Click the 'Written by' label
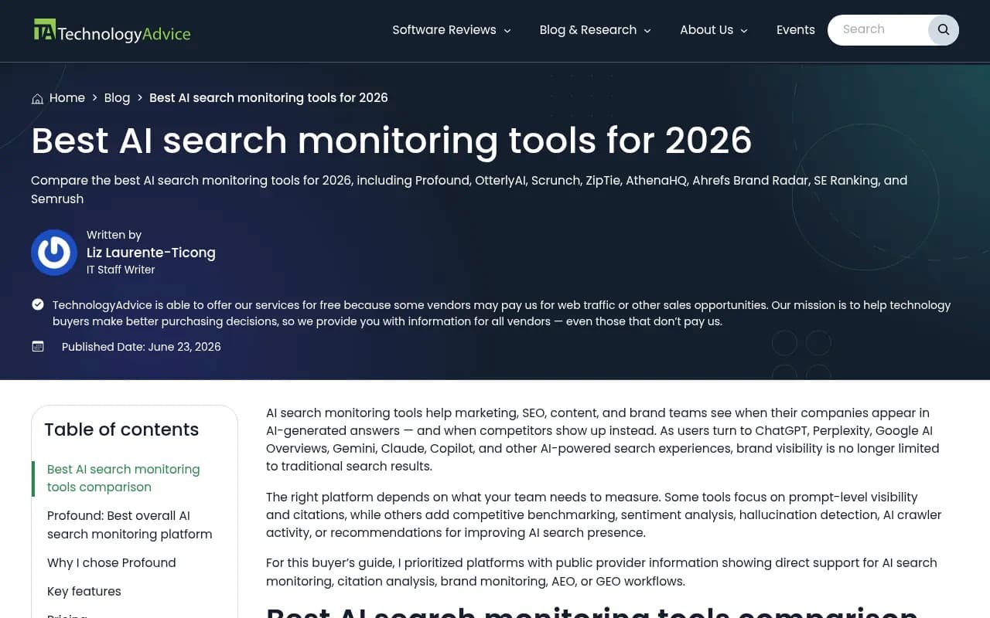Screen dimensions: 990x618 pyautogui.click(x=114, y=235)
